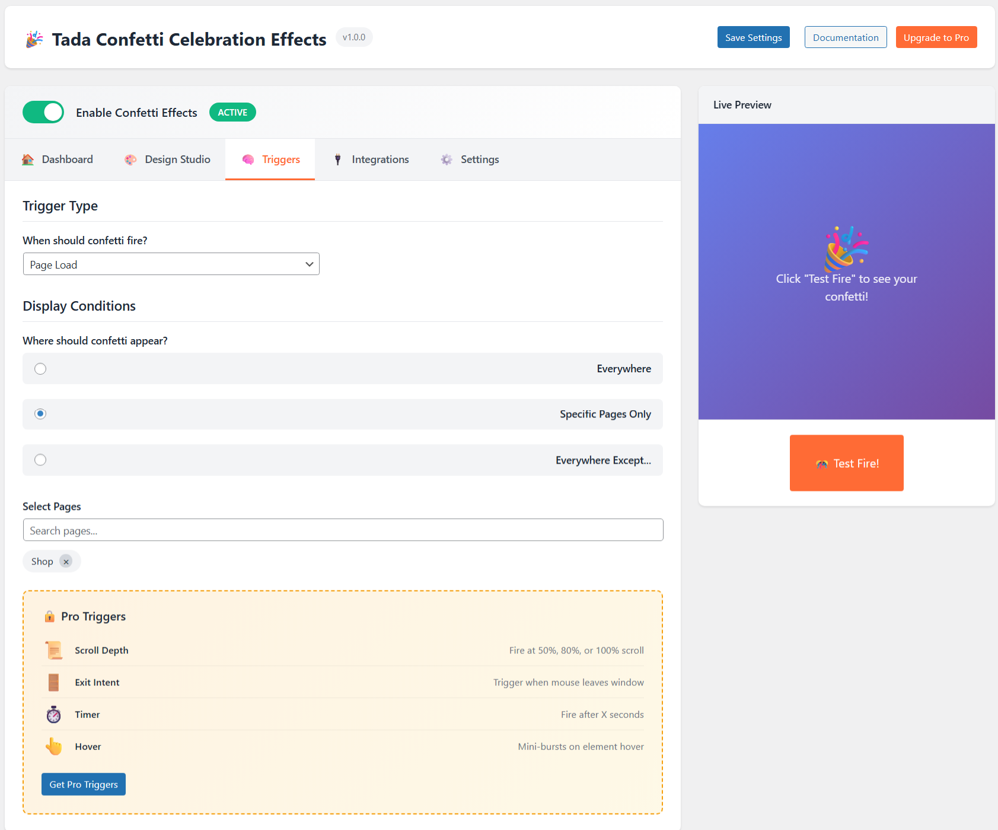998x830 pixels.
Task: Click the 'Display Conditions' section heading
Action: pyautogui.click(x=79, y=306)
